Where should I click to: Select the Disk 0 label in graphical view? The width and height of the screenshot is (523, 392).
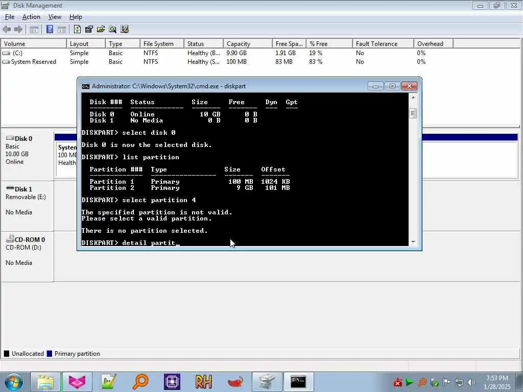(27, 154)
